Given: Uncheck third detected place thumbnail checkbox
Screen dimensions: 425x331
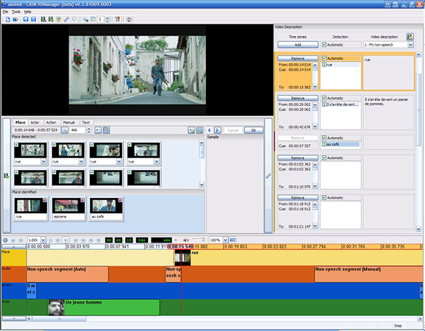Looking at the screenshot, I should 92,145.
